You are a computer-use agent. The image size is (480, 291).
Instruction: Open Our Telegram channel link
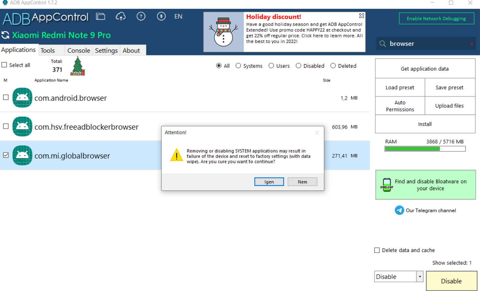point(431,210)
